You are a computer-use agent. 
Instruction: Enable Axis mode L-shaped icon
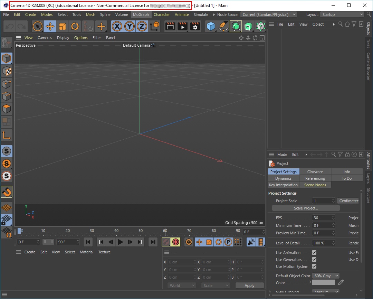pos(7,136)
